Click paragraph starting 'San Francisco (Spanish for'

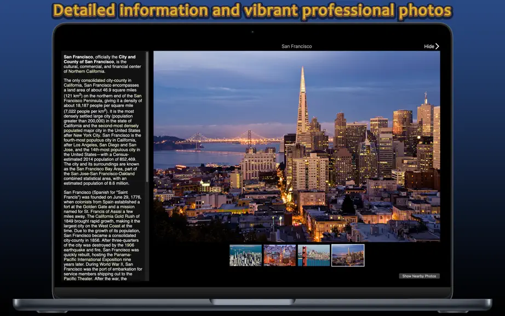tap(102, 235)
